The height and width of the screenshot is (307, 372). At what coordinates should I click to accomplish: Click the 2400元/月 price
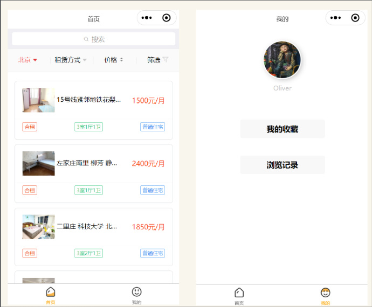[x=148, y=164]
